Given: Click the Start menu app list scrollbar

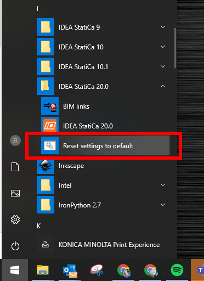Looking at the screenshot, I should (x=175, y=48).
